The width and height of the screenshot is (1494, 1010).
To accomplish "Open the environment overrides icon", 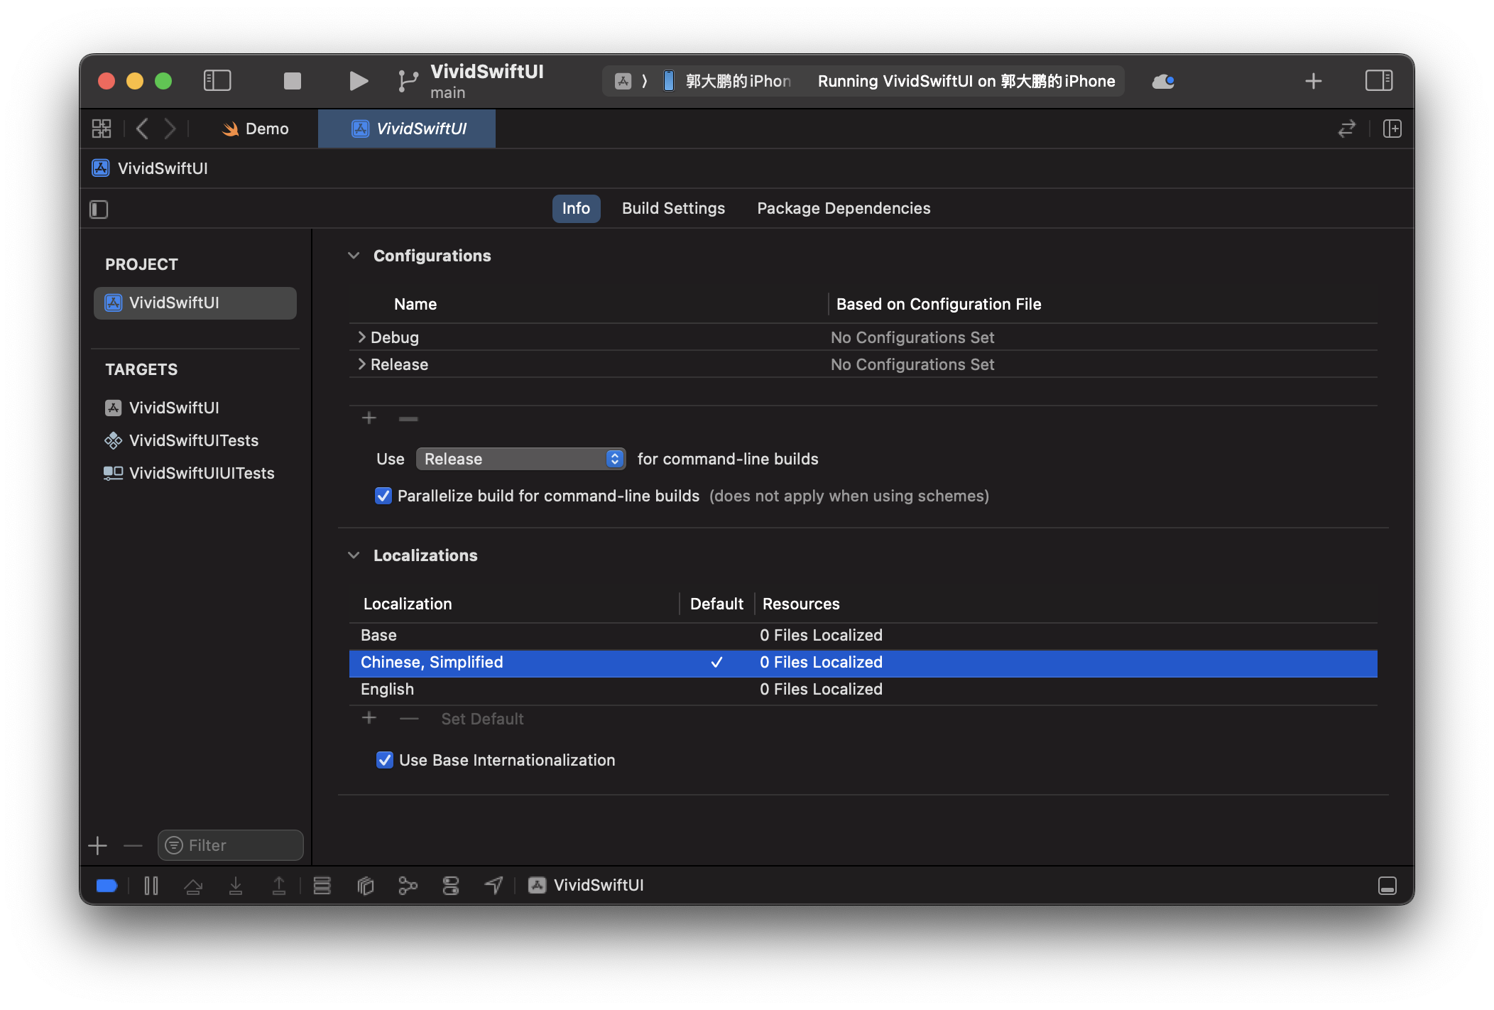I will pos(451,886).
